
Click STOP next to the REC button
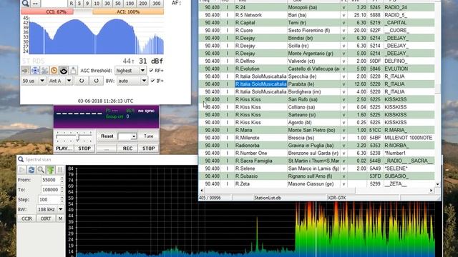point(148,148)
